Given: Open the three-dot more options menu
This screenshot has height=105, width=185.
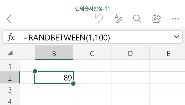Looking at the screenshot, I should [176, 19].
